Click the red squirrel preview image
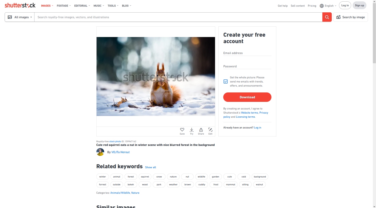The image size is (376, 208). pos(156,76)
